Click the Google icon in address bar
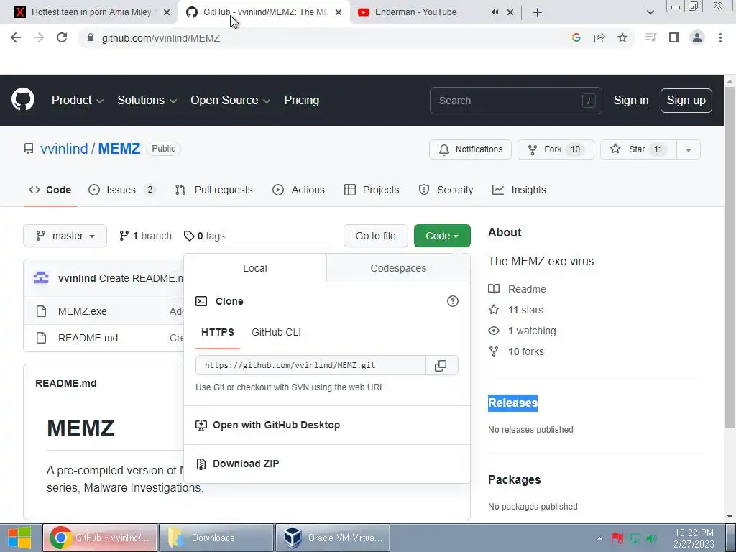Image resolution: width=736 pixels, height=552 pixels. (576, 37)
